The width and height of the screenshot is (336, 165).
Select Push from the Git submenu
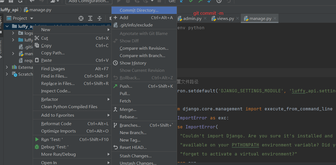point(126,86)
